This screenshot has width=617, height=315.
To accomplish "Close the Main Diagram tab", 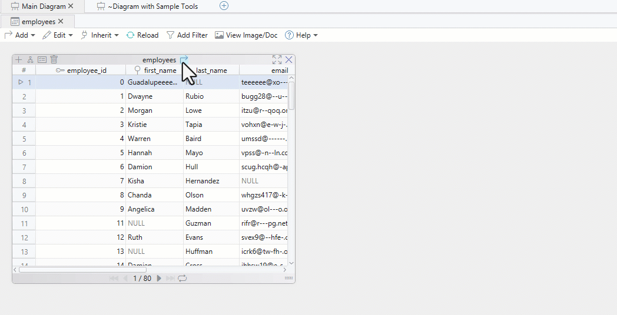I will tap(71, 6).
